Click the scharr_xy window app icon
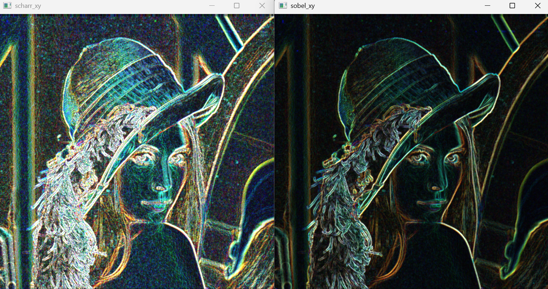 point(7,6)
